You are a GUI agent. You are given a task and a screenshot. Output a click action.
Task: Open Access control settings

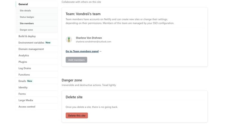[27, 107]
